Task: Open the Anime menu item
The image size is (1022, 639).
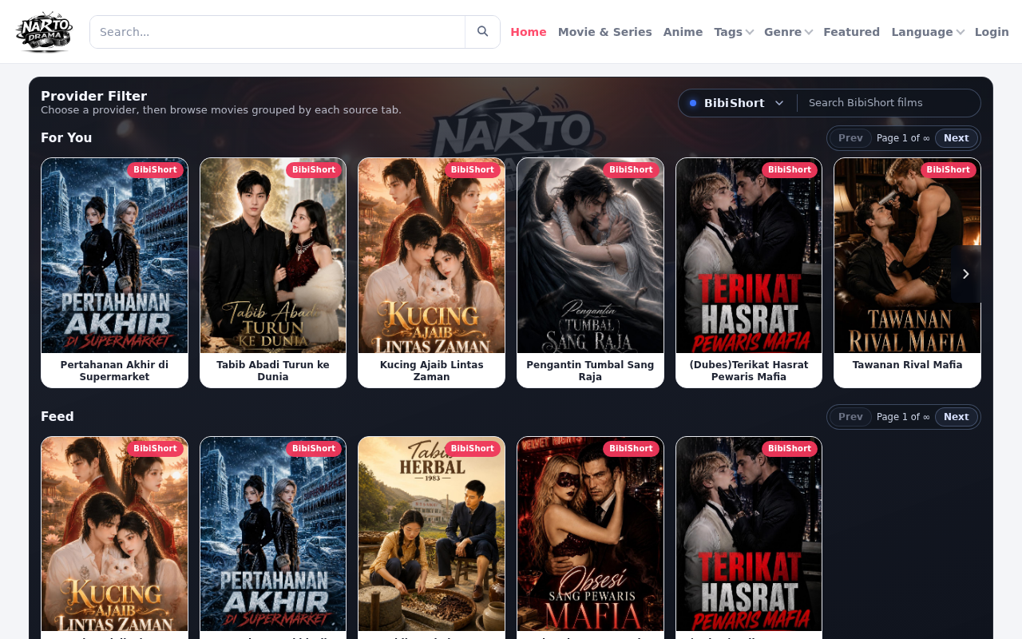Action: (x=683, y=32)
